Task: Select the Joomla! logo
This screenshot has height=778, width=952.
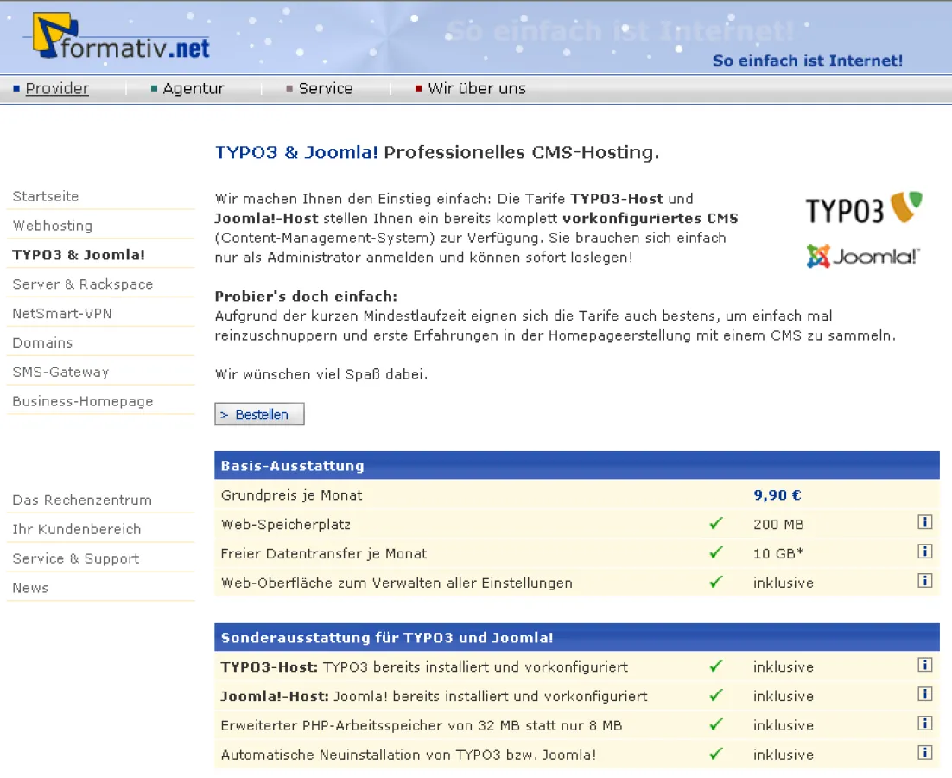Action: tap(861, 257)
